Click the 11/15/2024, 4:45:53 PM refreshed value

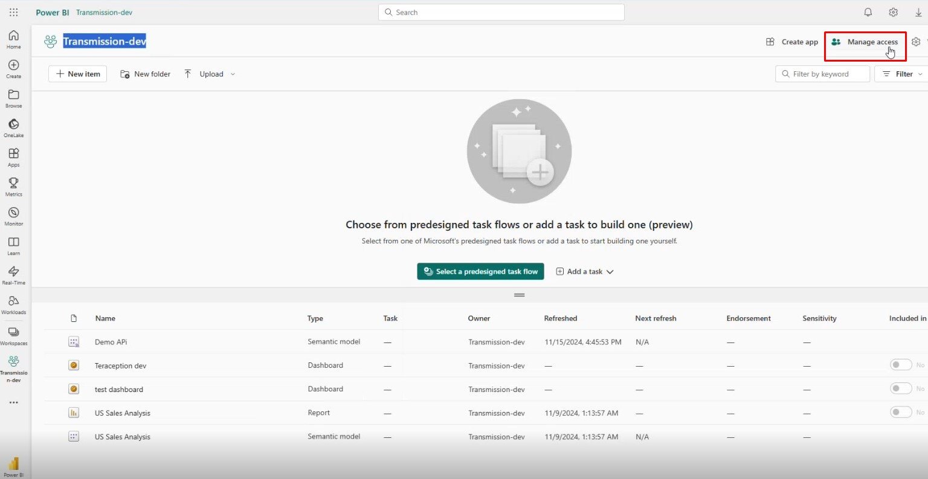[x=583, y=342]
